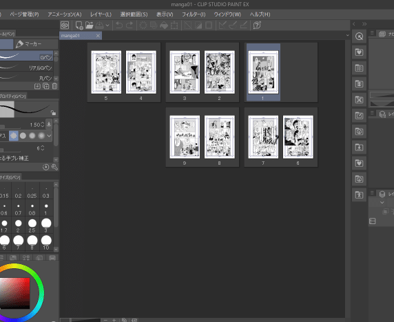Close the manga01 tab
The width and height of the screenshot is (394, 322).
[98, 36]
